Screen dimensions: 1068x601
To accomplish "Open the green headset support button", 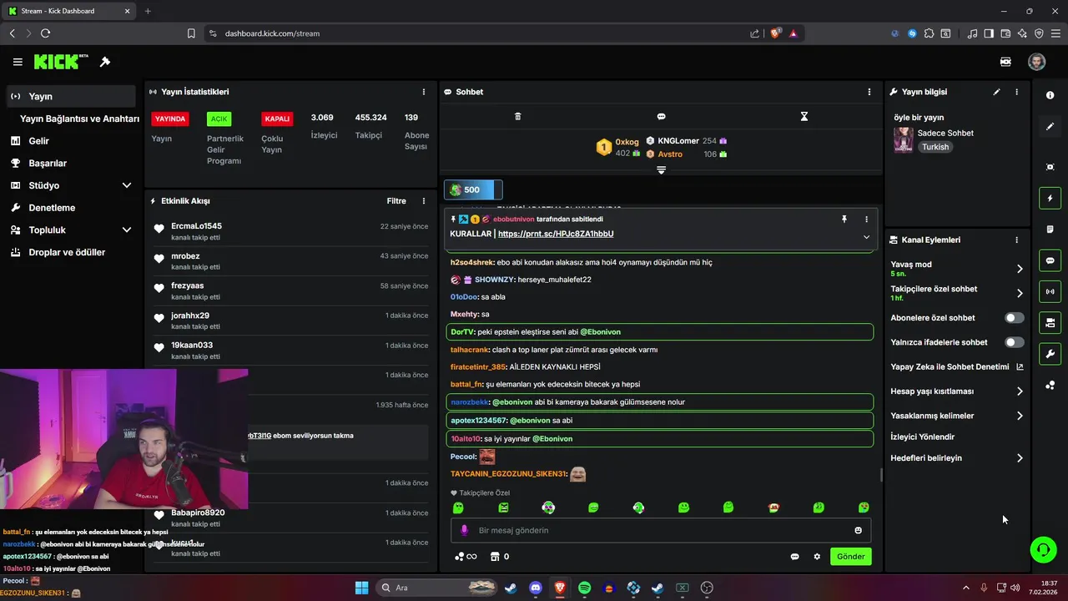I will click(1043, 548).
